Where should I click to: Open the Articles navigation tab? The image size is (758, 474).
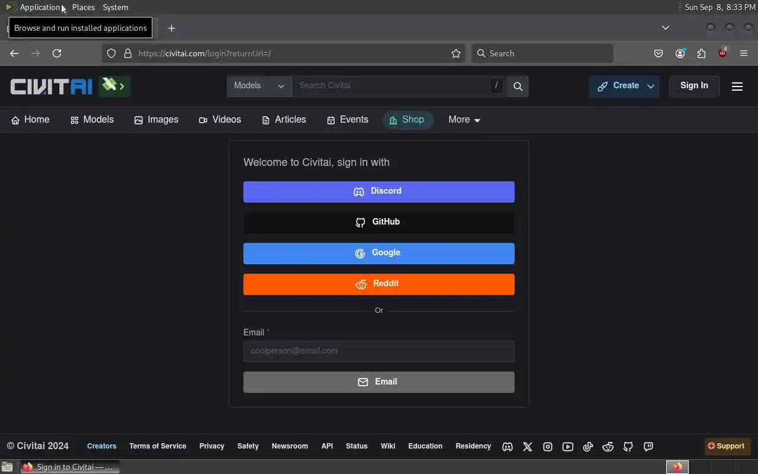click(284, 120)
